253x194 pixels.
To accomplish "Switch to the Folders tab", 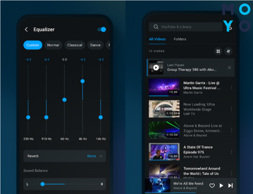I will 180,39.
